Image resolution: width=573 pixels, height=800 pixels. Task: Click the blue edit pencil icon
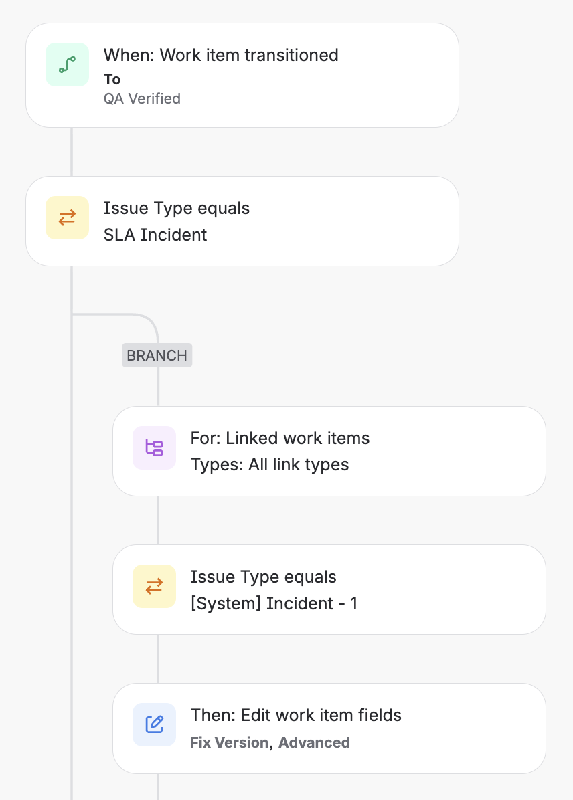tap(154, 725)
